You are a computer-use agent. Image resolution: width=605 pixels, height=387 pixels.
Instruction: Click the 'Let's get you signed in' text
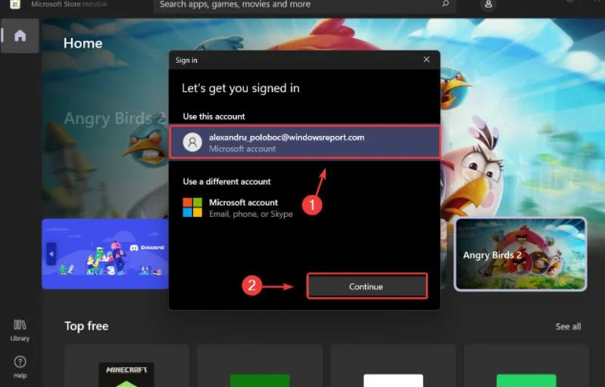(241, 88)
